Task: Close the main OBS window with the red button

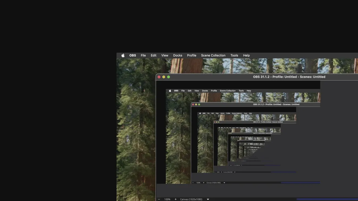Action: [x=159, y=77]
